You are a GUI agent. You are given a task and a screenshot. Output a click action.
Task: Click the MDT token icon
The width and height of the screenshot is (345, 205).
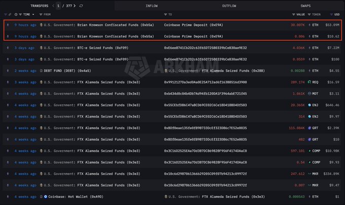[309, 94]
